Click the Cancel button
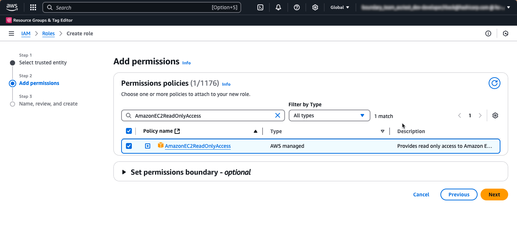Screen dimensions: 517x239 click(421, 195)
